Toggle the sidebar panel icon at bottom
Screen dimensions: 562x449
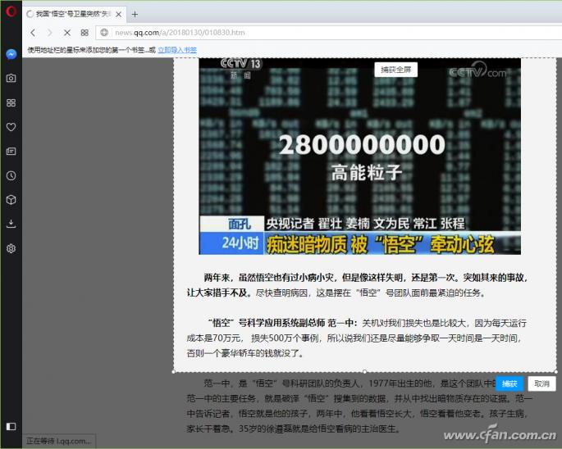point(11,426)
